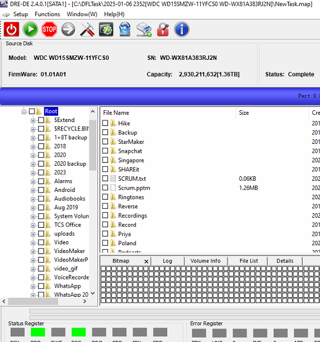
Task: Check the Backup folder checkbox
Action: click(105, 132)
